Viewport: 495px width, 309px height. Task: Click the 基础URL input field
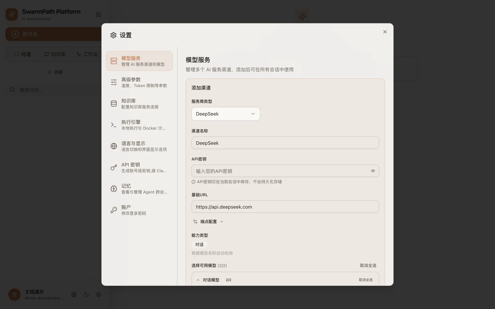[285, 207]
